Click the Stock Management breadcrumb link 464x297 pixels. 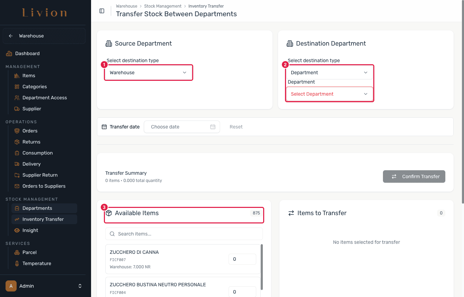(163, 6)
